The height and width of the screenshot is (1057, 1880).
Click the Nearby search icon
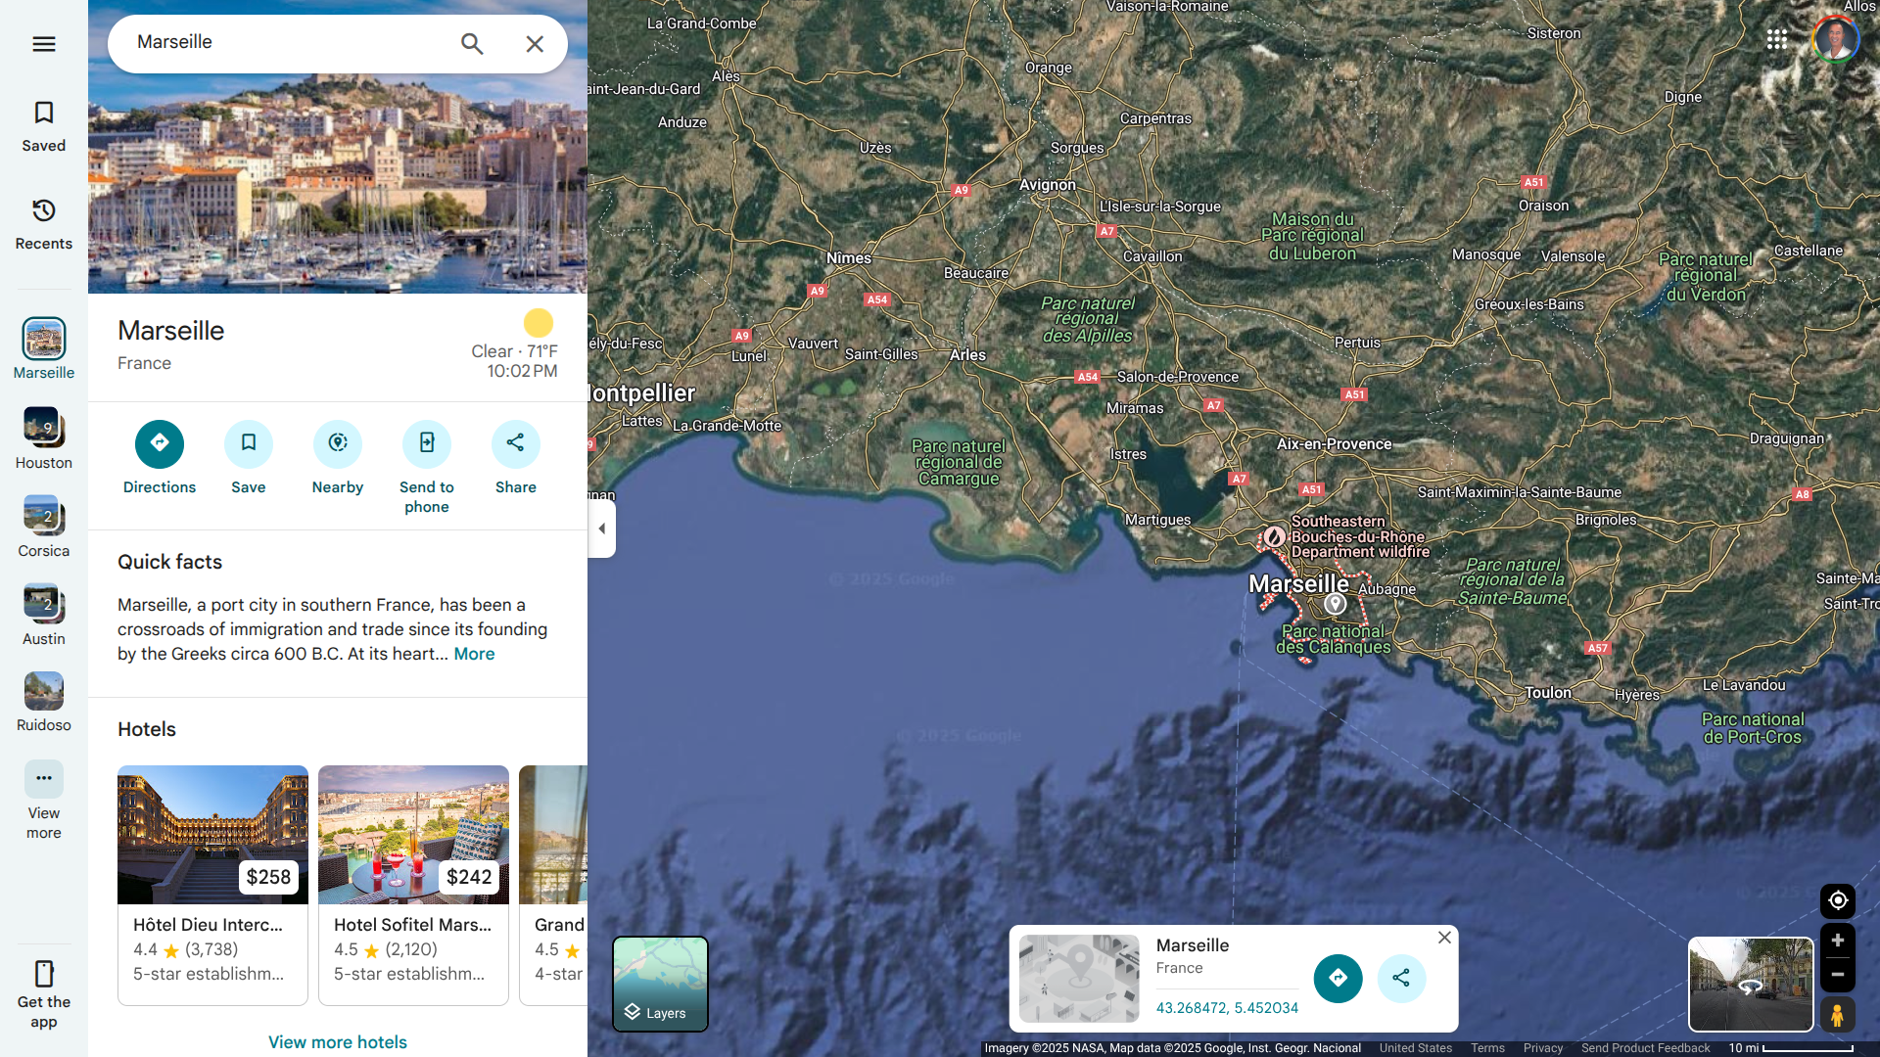coord(337,444)
